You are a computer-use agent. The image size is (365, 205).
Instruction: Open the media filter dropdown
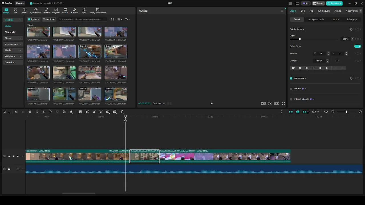click(x=127, y=19)
